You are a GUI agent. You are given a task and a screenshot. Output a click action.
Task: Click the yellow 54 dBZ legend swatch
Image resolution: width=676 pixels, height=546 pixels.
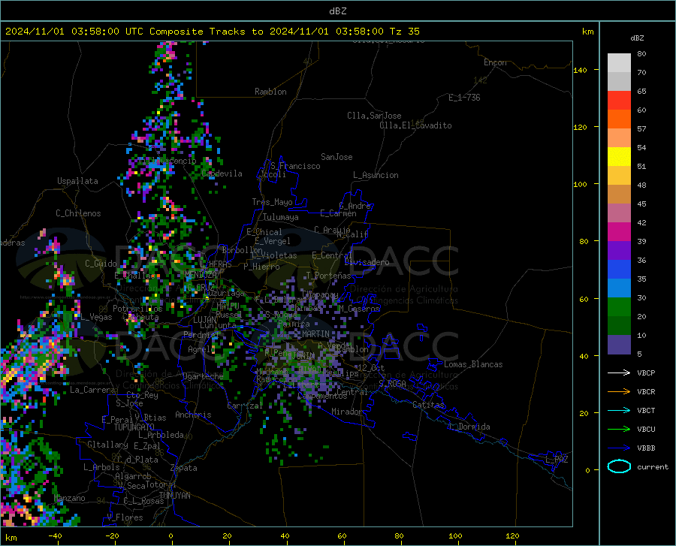click(619, 157)
